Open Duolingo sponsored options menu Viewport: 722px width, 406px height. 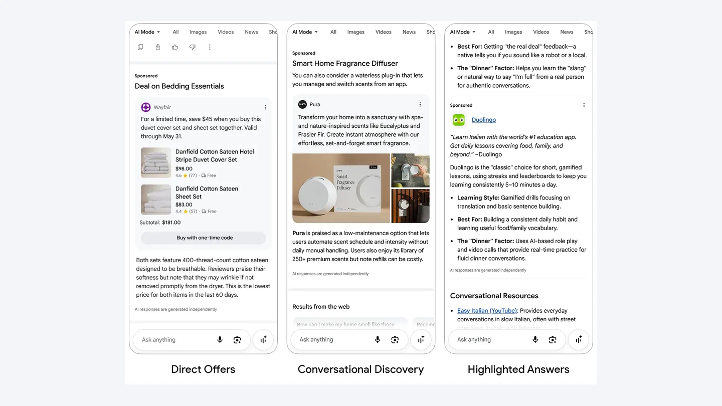(584, 105)
